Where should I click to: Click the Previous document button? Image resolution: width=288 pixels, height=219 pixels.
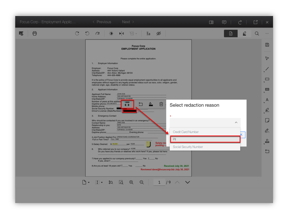pos(102,22)
